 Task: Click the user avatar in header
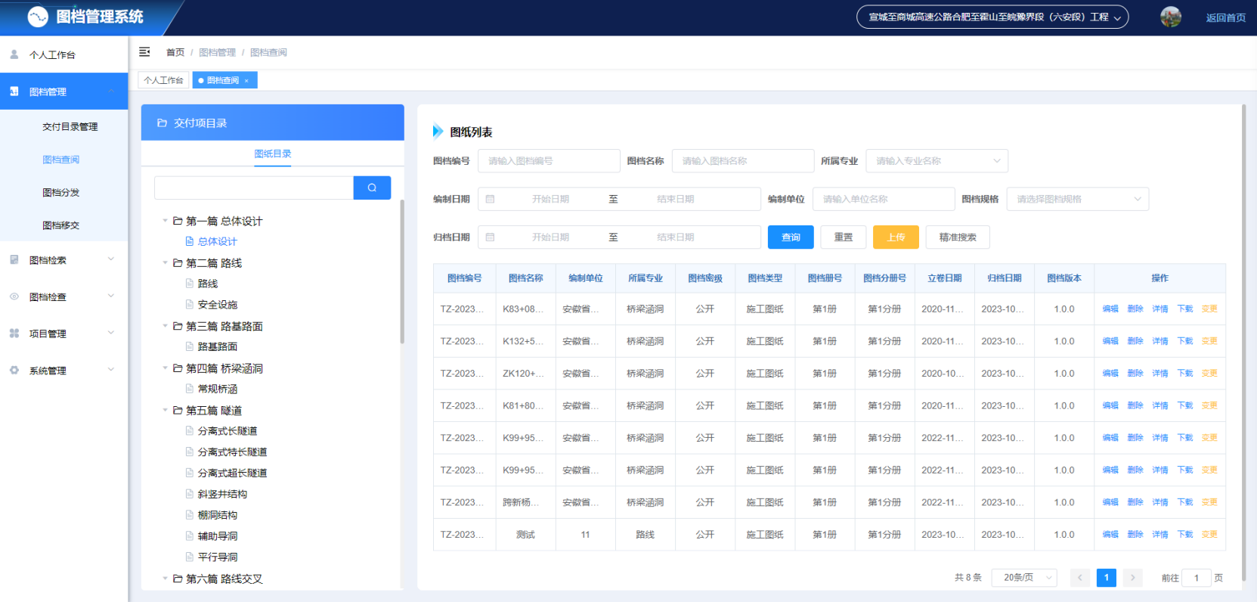point(1171,17)
